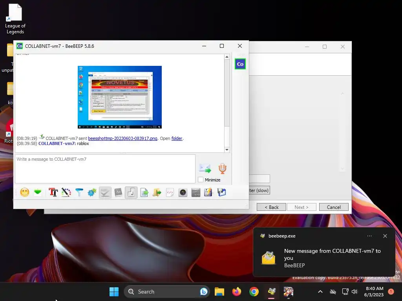Open notification options three-dot menu
This screenshot has width=402, height=301.
point(369,236)
